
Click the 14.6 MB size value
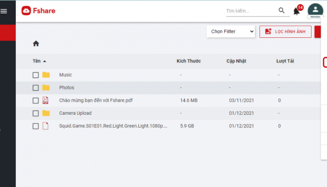[189, 100]
